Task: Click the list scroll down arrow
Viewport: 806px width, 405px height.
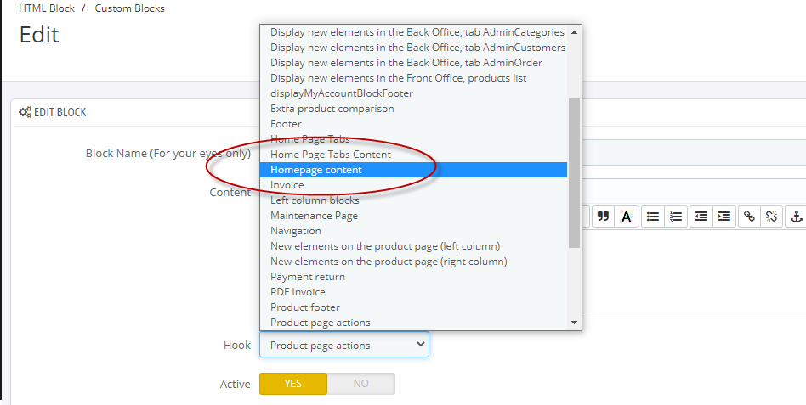Action: pos(574,323)
